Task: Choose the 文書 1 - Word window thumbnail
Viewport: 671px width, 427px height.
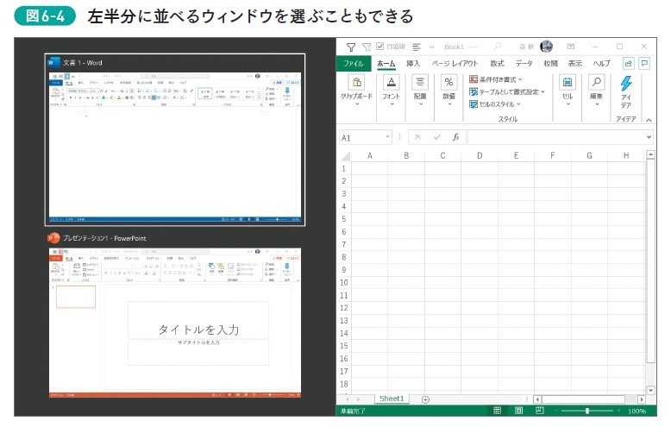Action: [175, 140]
